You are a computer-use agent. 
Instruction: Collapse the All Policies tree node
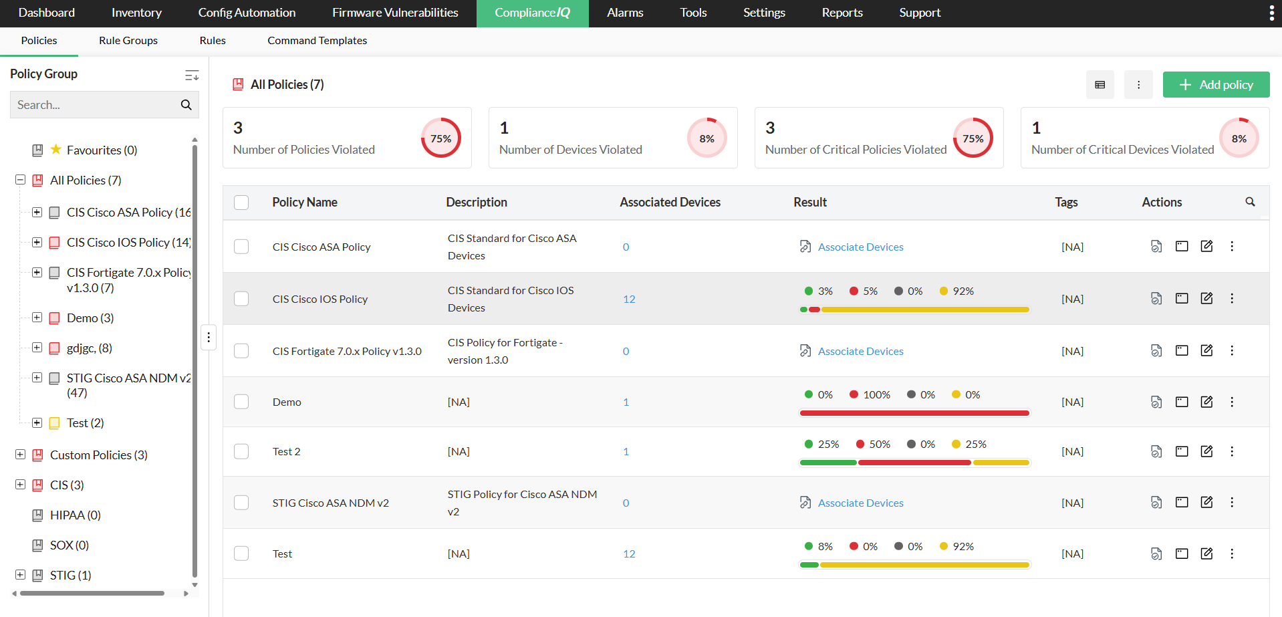click(20, 180)
